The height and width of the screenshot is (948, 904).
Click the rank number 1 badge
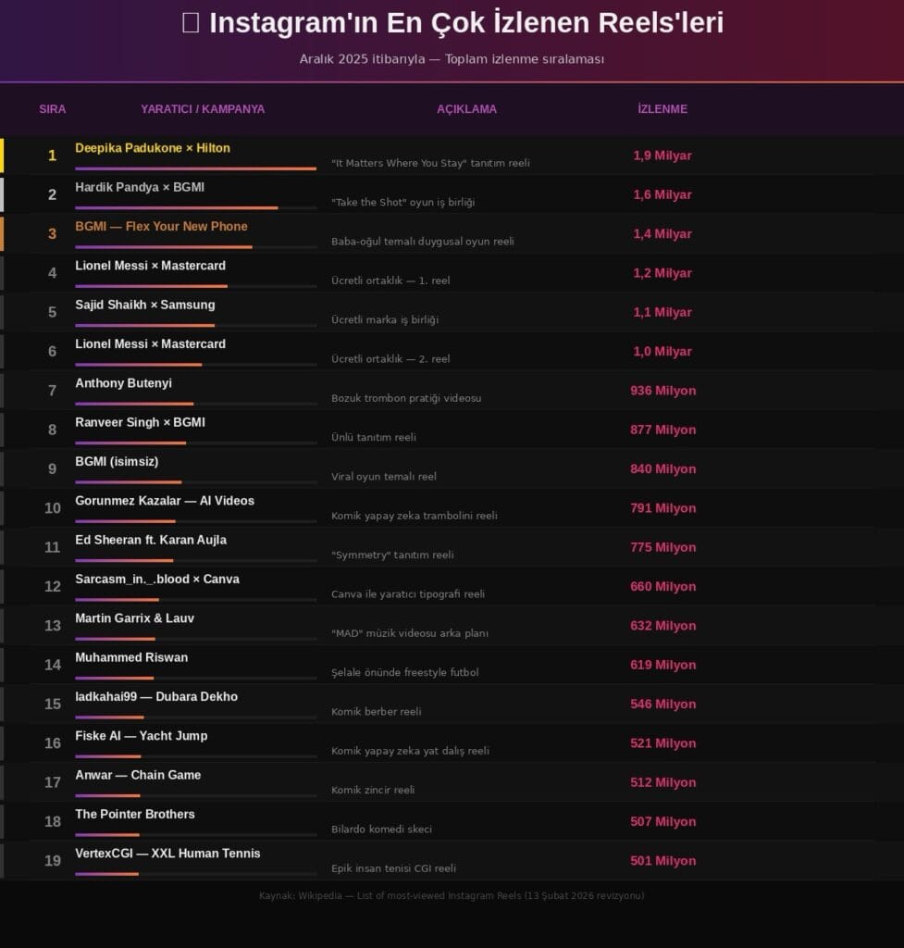(53, 156)
